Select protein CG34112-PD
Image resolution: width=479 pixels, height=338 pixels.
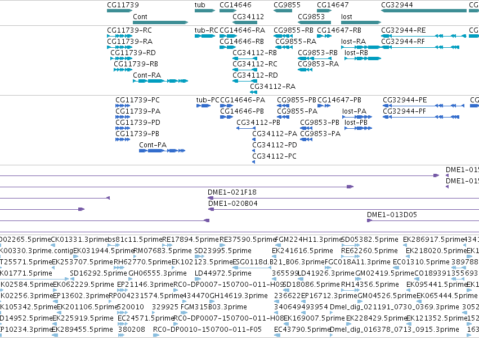click(x=253, y=151)
